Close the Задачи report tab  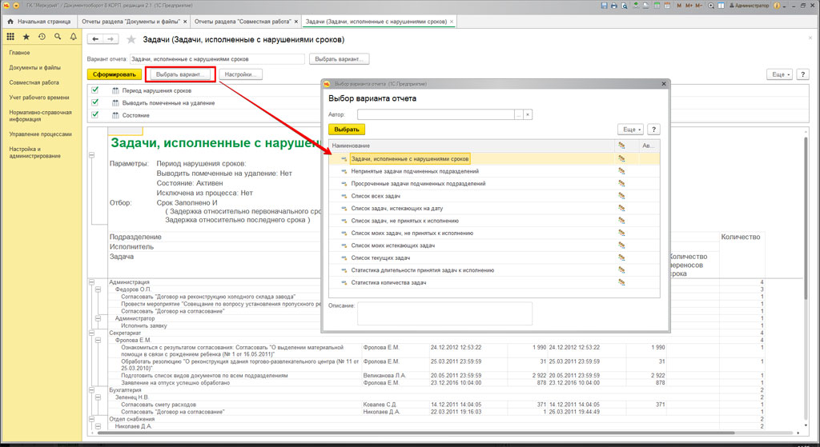[x=452, y=22]
